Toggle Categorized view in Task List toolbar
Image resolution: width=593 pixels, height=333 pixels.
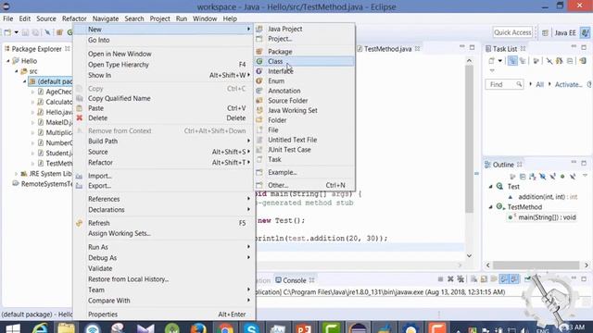click(512, 61)
